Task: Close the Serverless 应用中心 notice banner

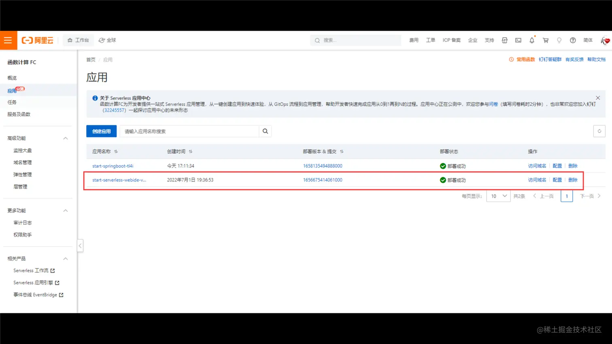Action: 597,97
